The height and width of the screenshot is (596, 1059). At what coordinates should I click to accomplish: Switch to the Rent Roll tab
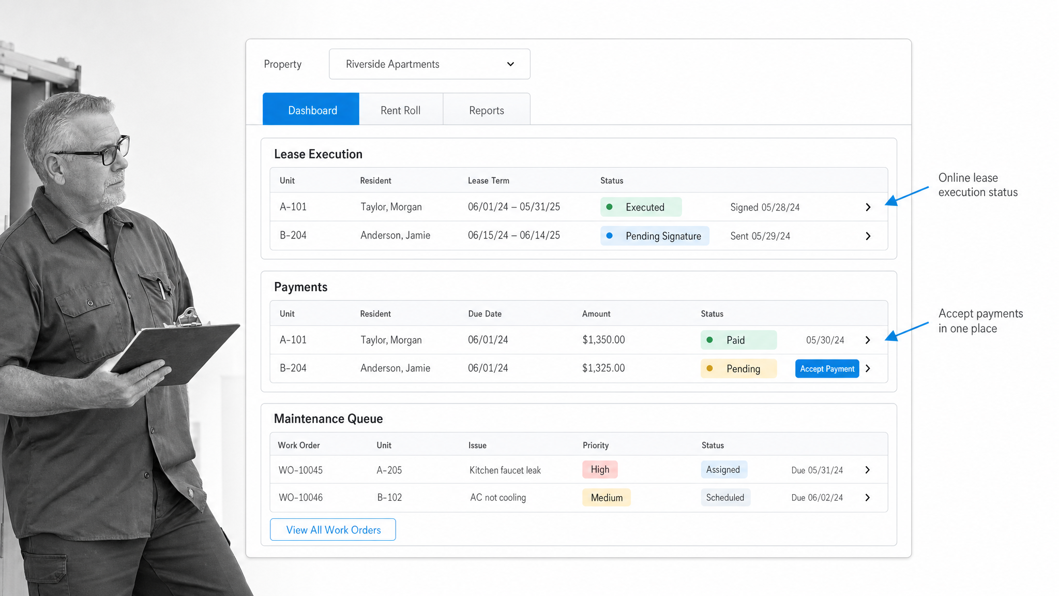(401, 110)
